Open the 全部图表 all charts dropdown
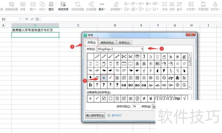The height and width of the screenshot is (133, 222). coord(116,6)
